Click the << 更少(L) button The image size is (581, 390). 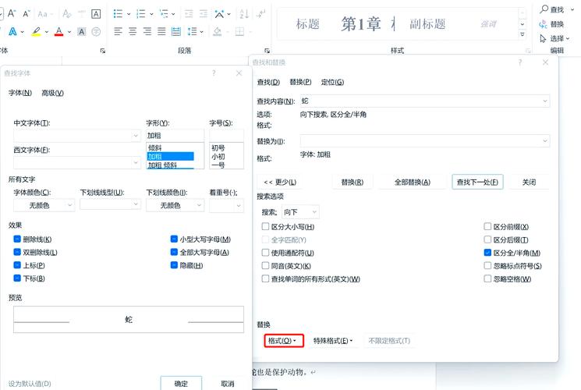click(x=280, y=182)
